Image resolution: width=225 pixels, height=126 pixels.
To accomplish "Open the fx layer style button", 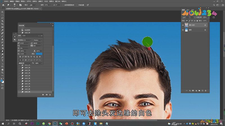I will point(190,90).
